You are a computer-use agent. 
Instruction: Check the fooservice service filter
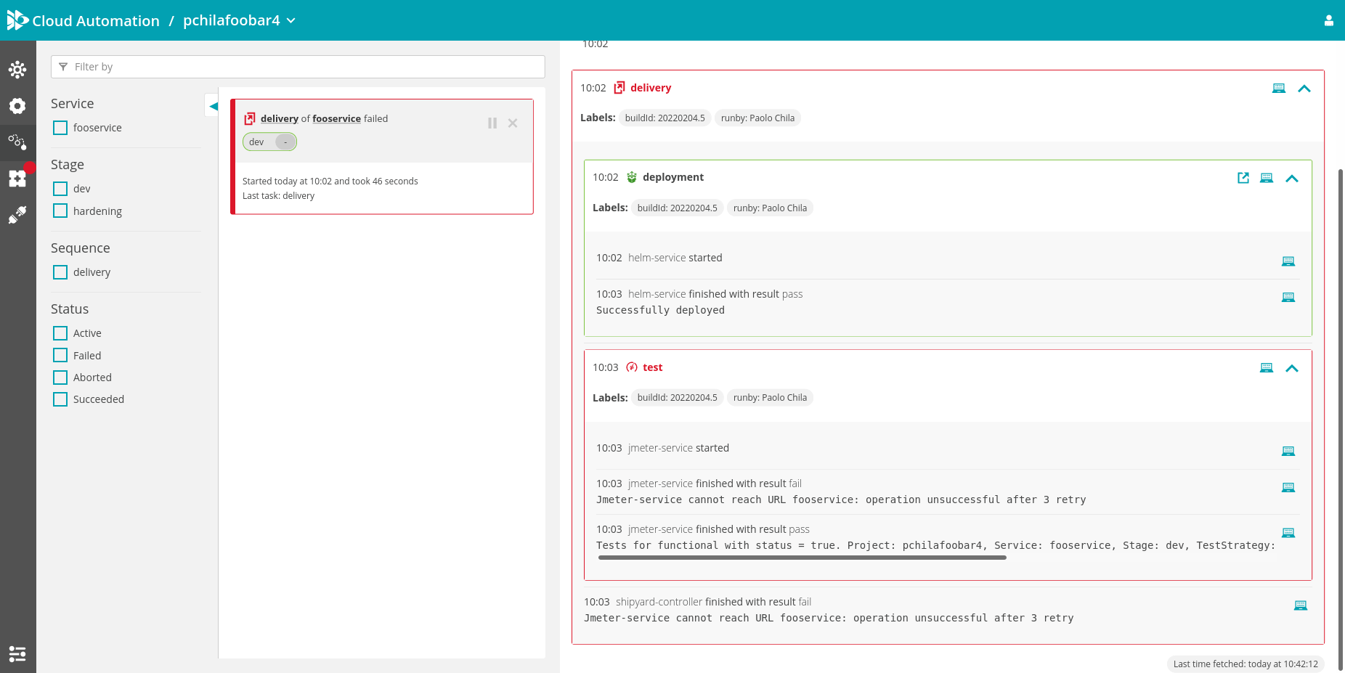(60, 128)
